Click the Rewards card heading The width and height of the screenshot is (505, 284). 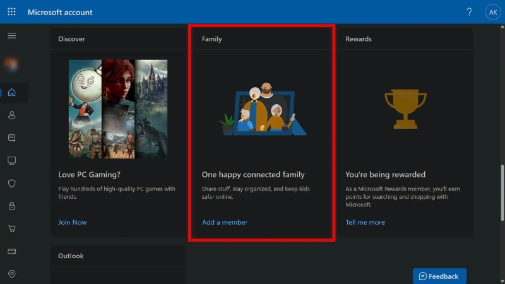(x=359, y=39)
